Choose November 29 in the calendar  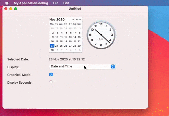79,46
